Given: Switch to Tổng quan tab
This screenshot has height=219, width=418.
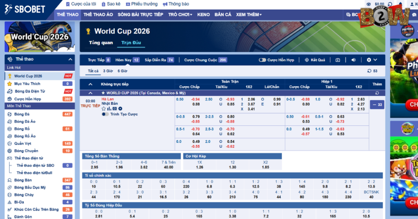Looking at the screenshot, I should click(101, 42).
